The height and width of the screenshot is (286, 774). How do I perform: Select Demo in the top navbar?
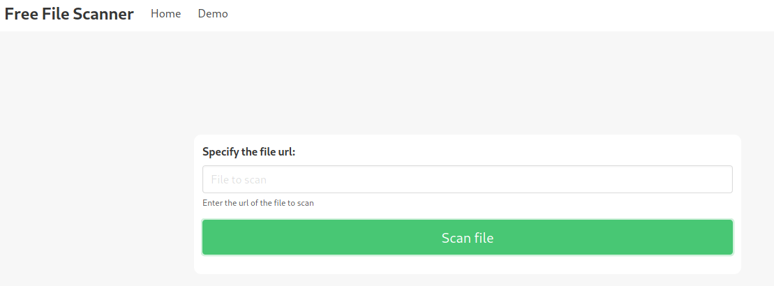[213, 14]
